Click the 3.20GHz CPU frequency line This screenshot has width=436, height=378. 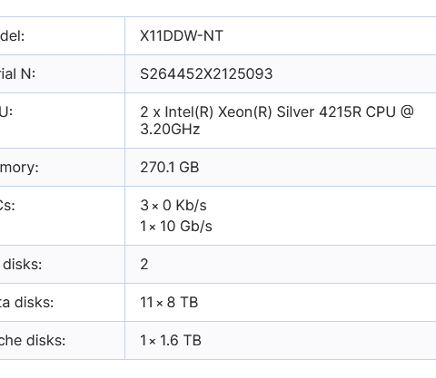tap(170, 130)
